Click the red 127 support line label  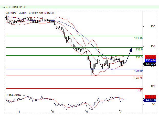(x=140, y=90)
